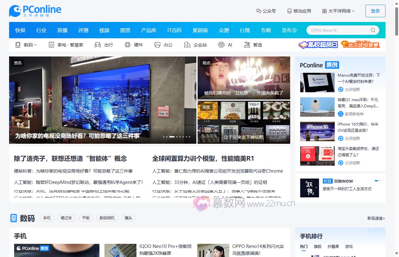
Task: Click the AI robot face icon
Action: (221, 45)
